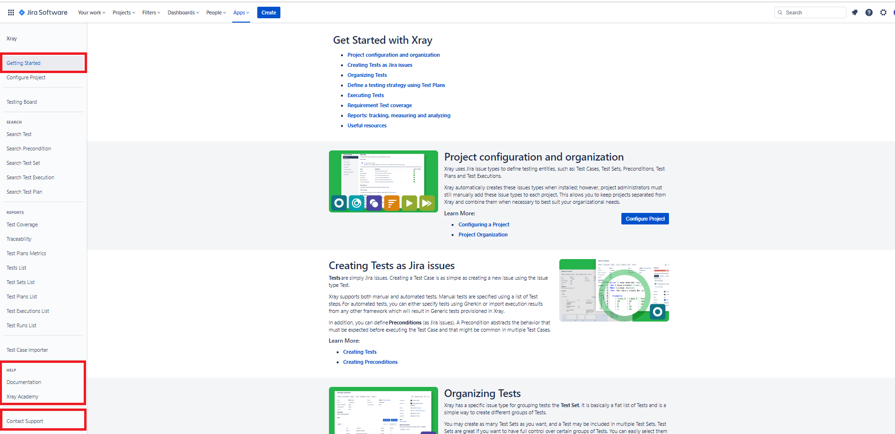The width and height of the screenshot is (895, 434).
Task: Click the Configure Project button
Action: tap(645, 219)
